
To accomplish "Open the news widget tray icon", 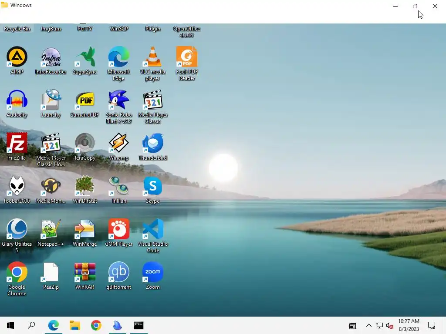I will 353,326.
